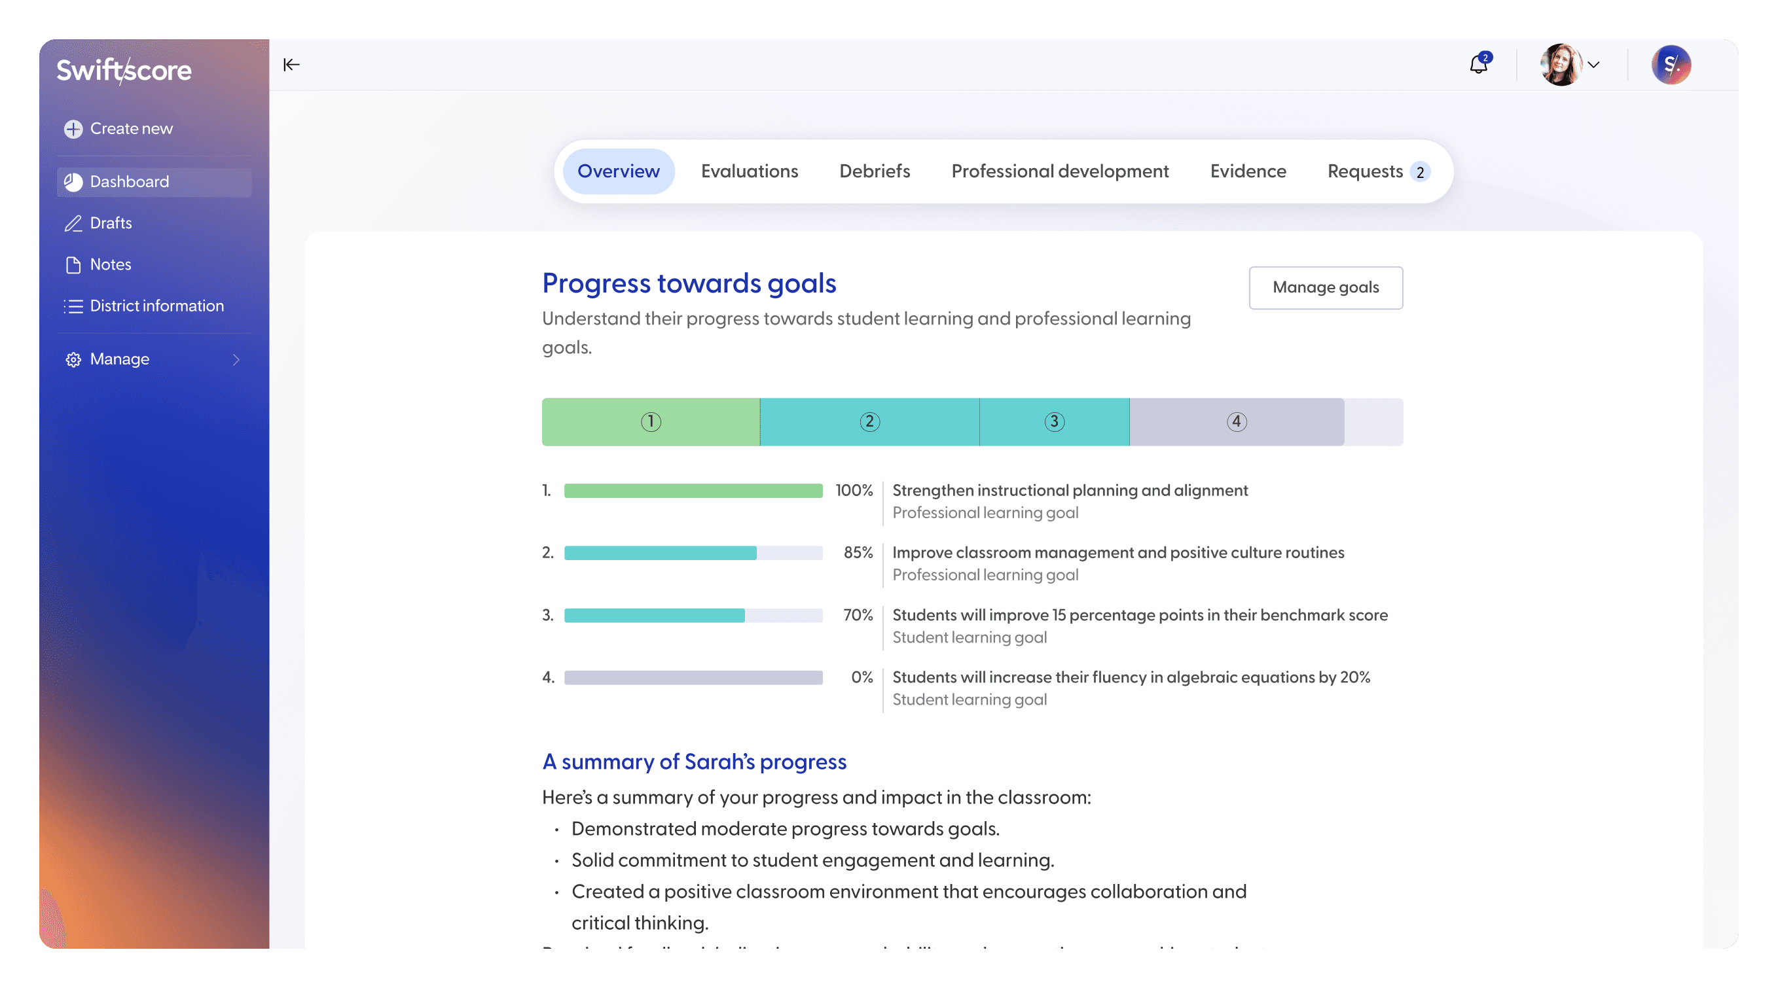Click the District information list icon
The image size is (1778, 988).
[x=73, y=306]
